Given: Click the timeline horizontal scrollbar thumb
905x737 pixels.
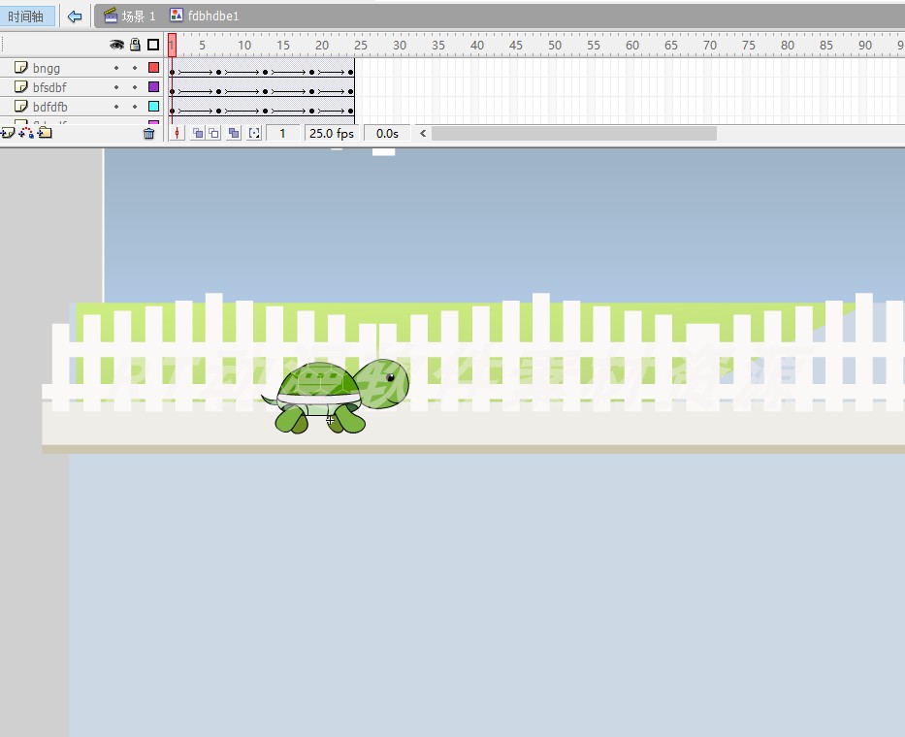Looking at the screenshot, I should 574,134.
